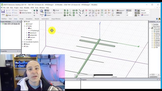Open the Measure dropdown arrow
Screen dimensions: 162x91
click(125, 10)
